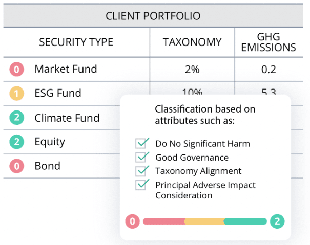This screenshot has height=245, width=310.
Task: Click the yellow middle segment of classification bar
Action: (204, 221)
